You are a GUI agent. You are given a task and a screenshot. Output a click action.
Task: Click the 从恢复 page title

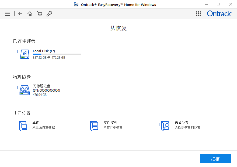118,28
